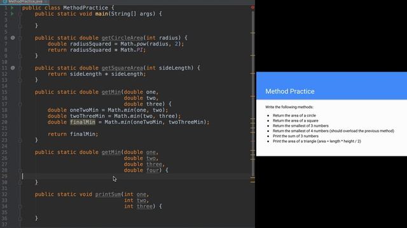
Task: Click the 'Method Practice' slide title
Action: (x=290, y=91)
